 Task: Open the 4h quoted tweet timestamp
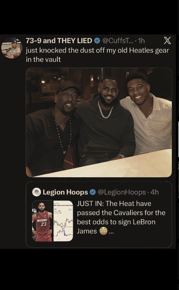(x=155, y=192)
